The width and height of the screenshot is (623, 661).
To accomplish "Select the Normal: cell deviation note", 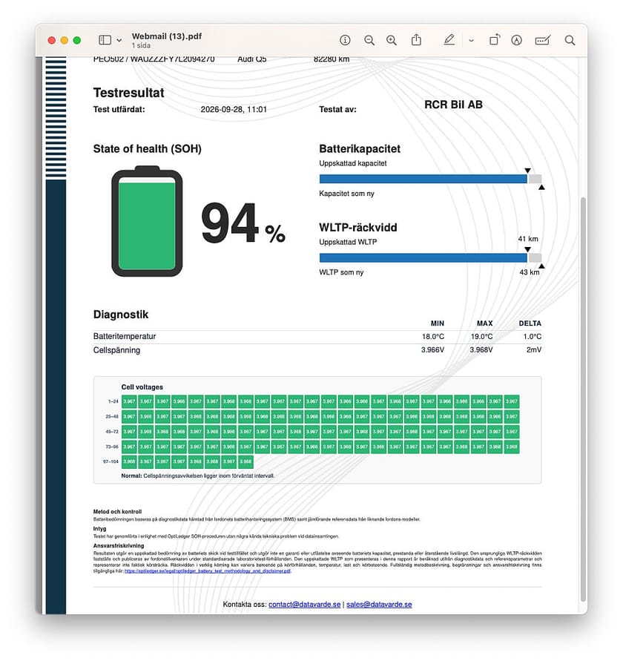I will coord(198,476).
